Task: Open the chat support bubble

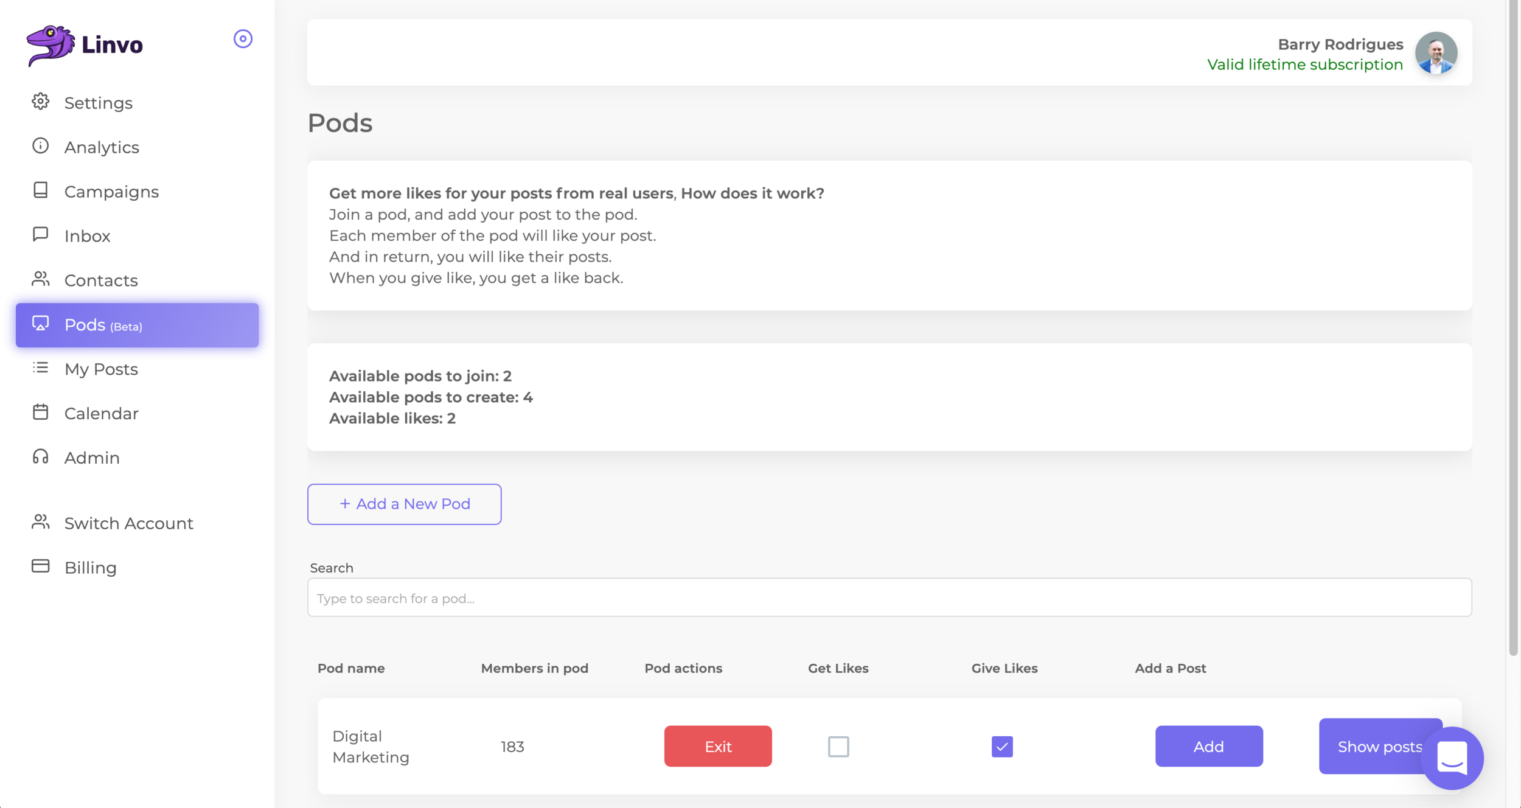Action: pyautogui.click(x=1452, y=758)
